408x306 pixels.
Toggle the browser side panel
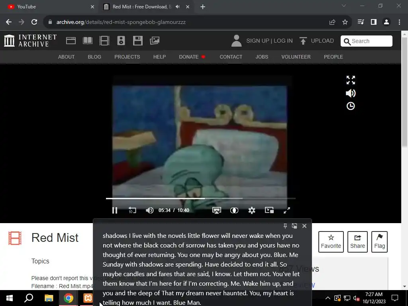coord(374,22)
